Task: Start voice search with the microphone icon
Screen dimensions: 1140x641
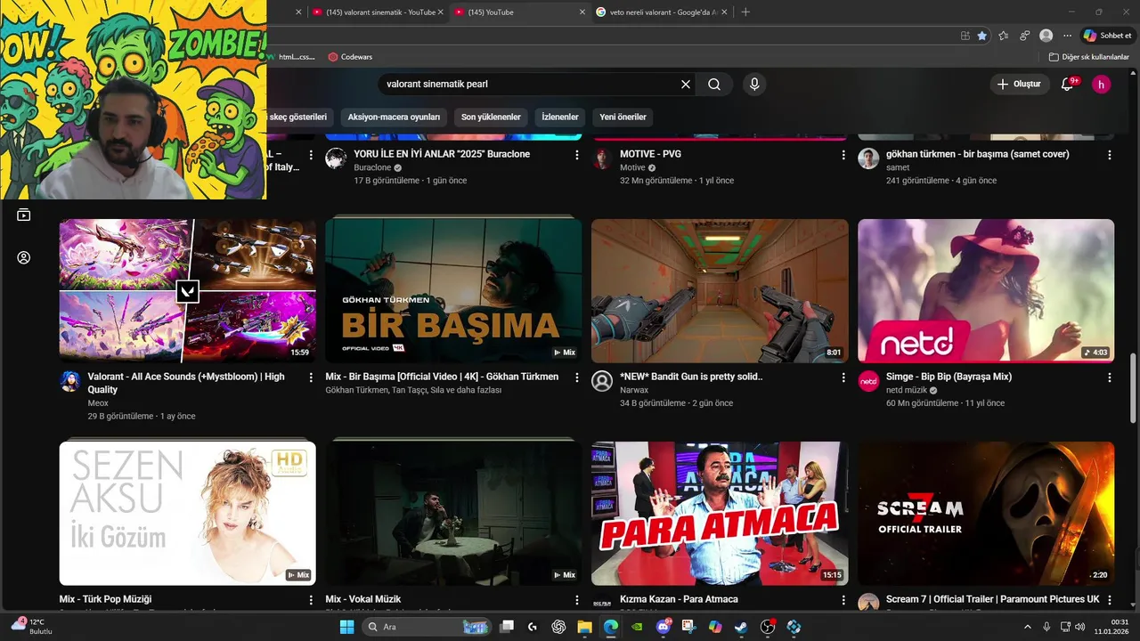Action: (x=754, y=85)
